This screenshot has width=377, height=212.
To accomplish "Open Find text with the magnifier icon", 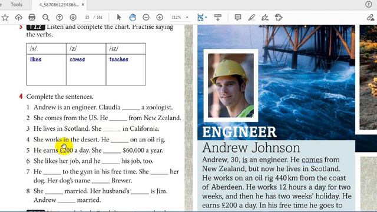I will click(x=46, y=17).
